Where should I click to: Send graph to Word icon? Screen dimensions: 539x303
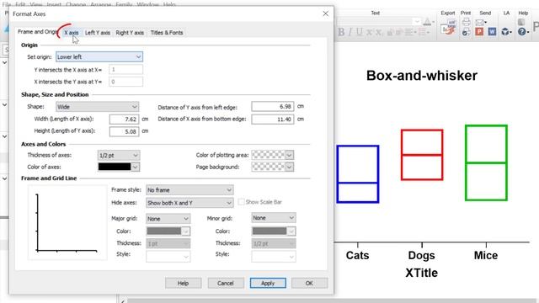tap(492, 32)
